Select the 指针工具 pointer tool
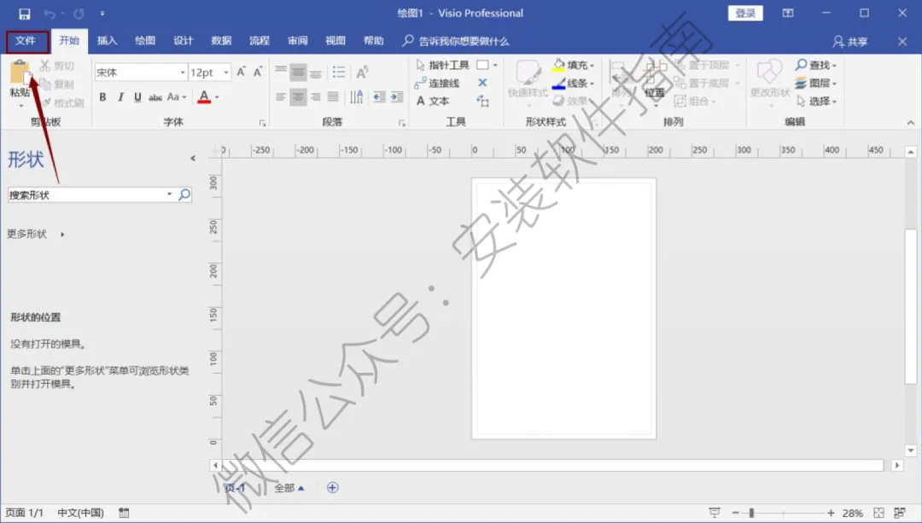This screenshot has width=922, height=523. coord(442,65)
